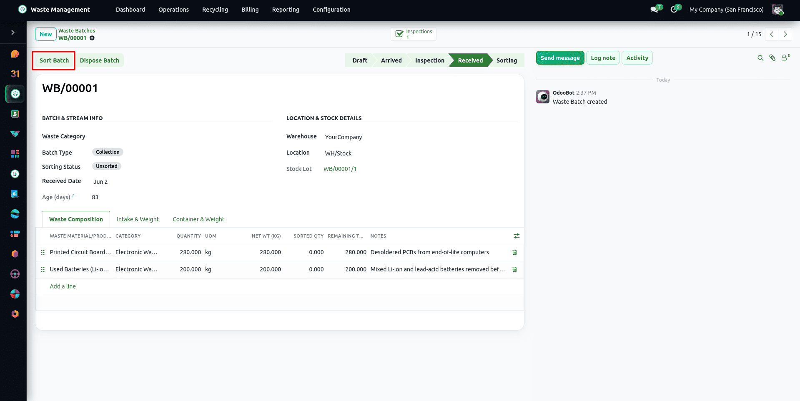Open the Recycling menu

pyautogui.click(x=215, y=10)
